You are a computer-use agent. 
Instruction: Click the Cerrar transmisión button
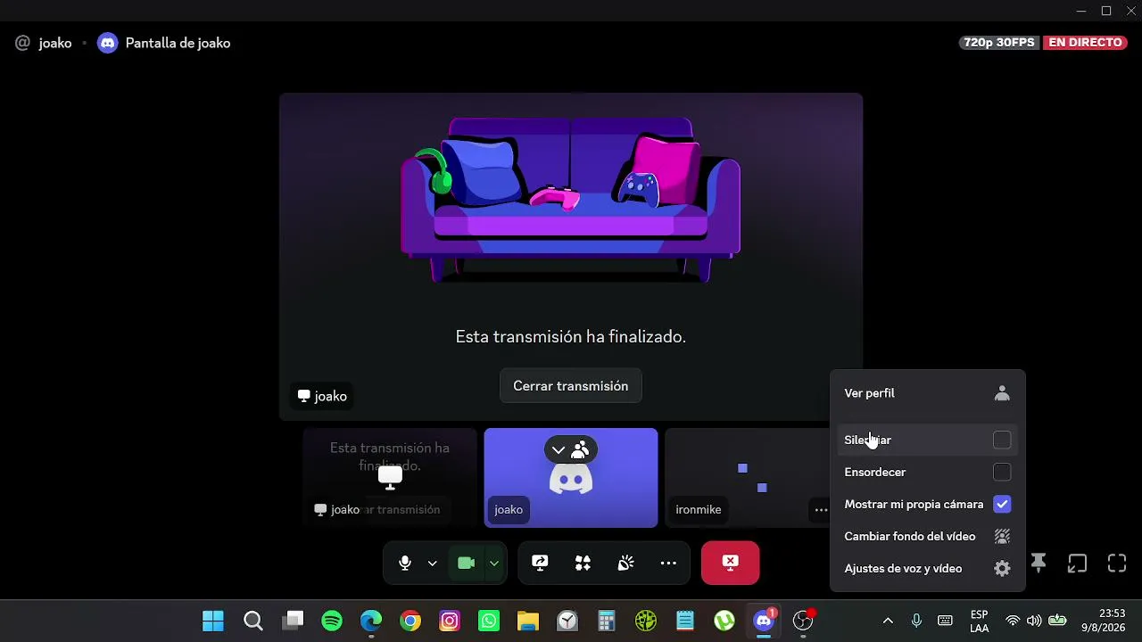point(571,386)
